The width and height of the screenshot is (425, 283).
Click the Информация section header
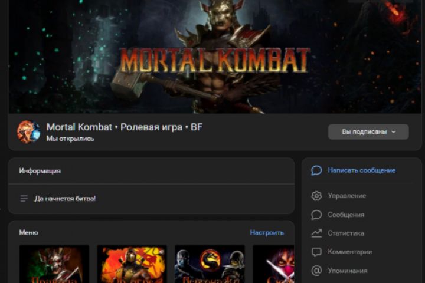point(40,171)
